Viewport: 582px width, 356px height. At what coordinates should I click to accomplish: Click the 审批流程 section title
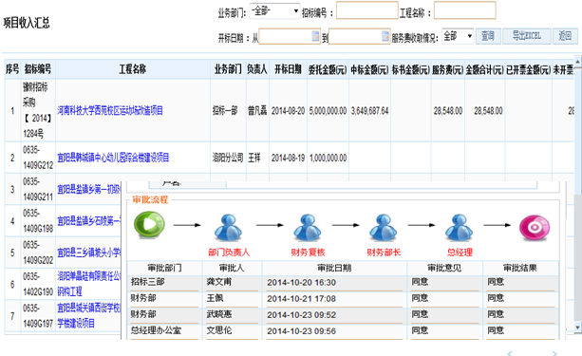coord(150,199)
